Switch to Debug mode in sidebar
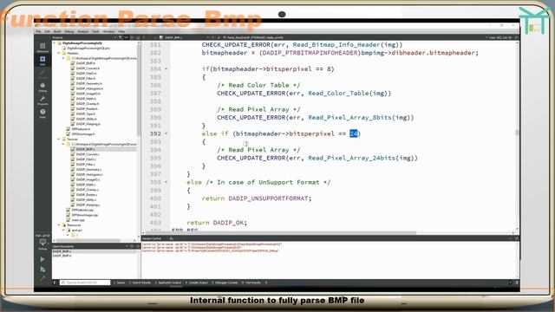 [42, 87]
